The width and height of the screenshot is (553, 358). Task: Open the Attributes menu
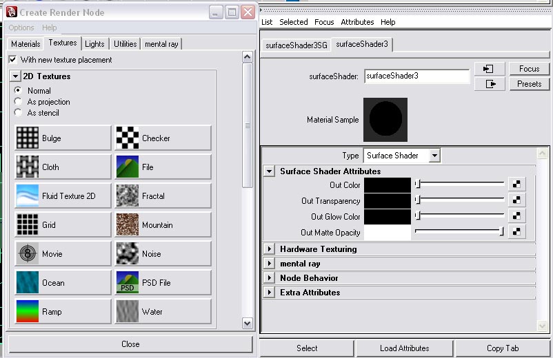click(x=357, y=22)
